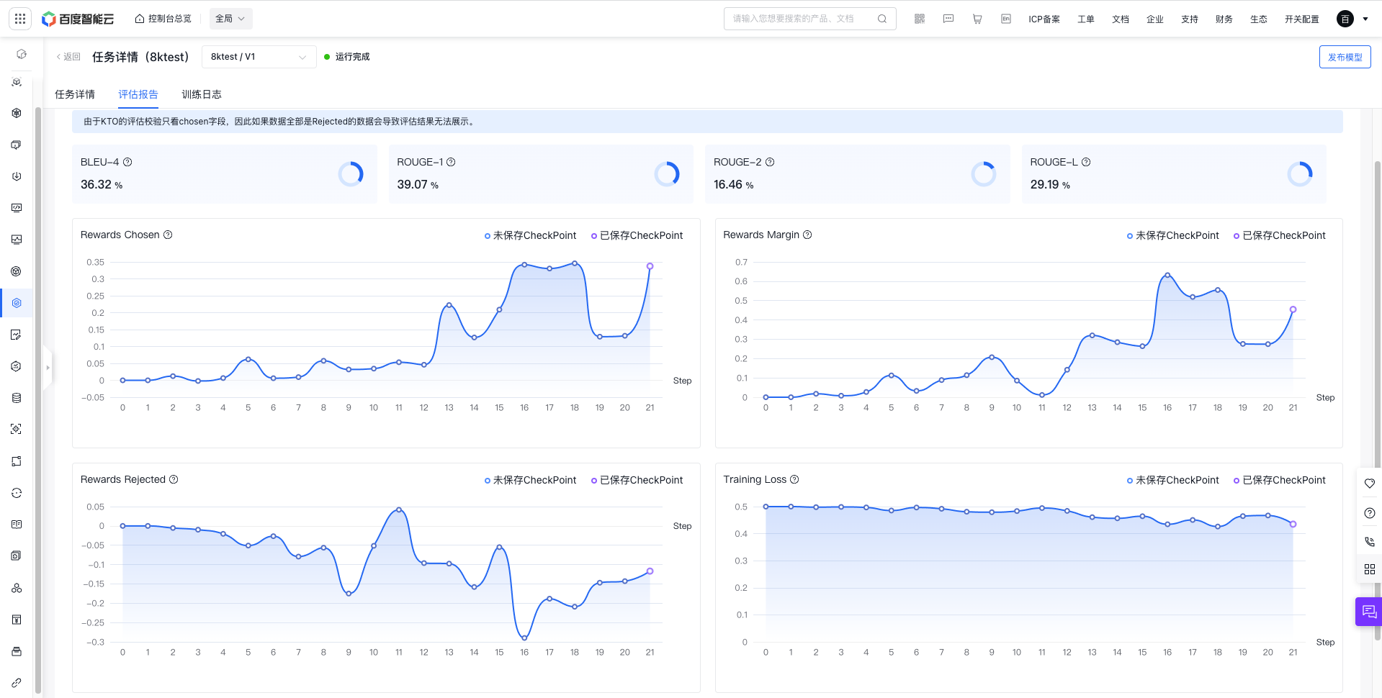The height and width of the screenshot is (698, 1382).
Task: Click the floating grid QR icon
Action: [x=1370, y=569]
